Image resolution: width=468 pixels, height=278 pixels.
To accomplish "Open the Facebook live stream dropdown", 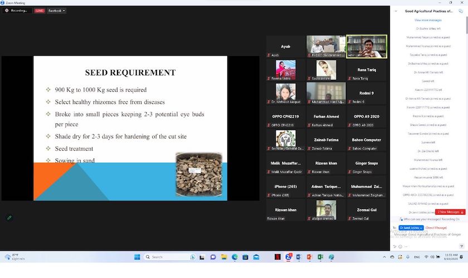I will click(56, 11).
